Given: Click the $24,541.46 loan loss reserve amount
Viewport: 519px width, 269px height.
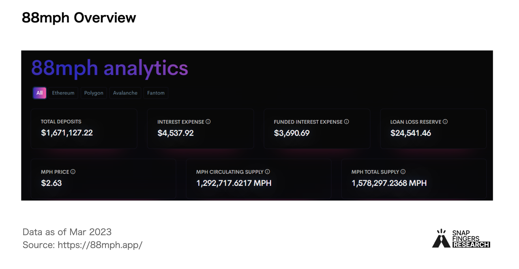Looking at the screenshot, I should tap(411, 133).
